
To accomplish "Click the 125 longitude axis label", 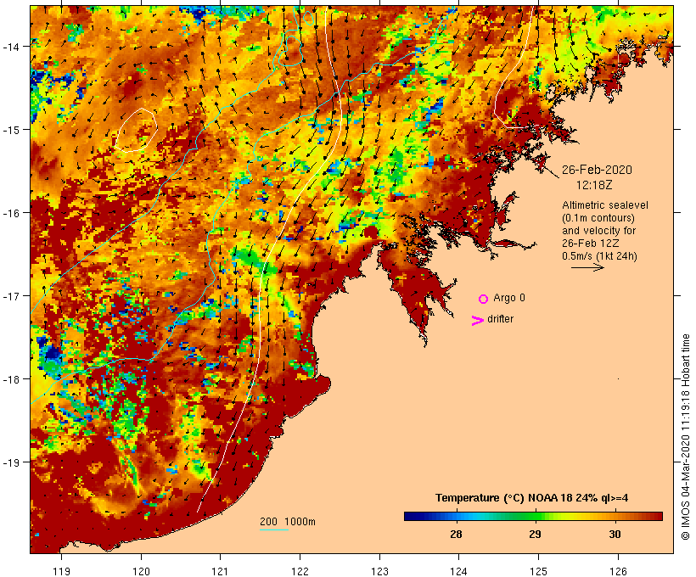I will [538, 571].
